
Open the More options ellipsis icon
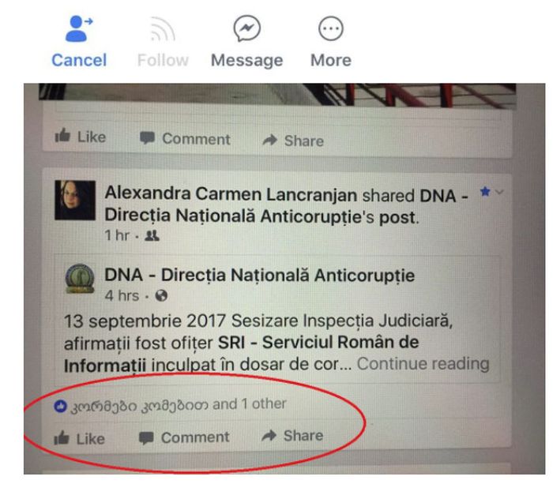click(331, 28)
